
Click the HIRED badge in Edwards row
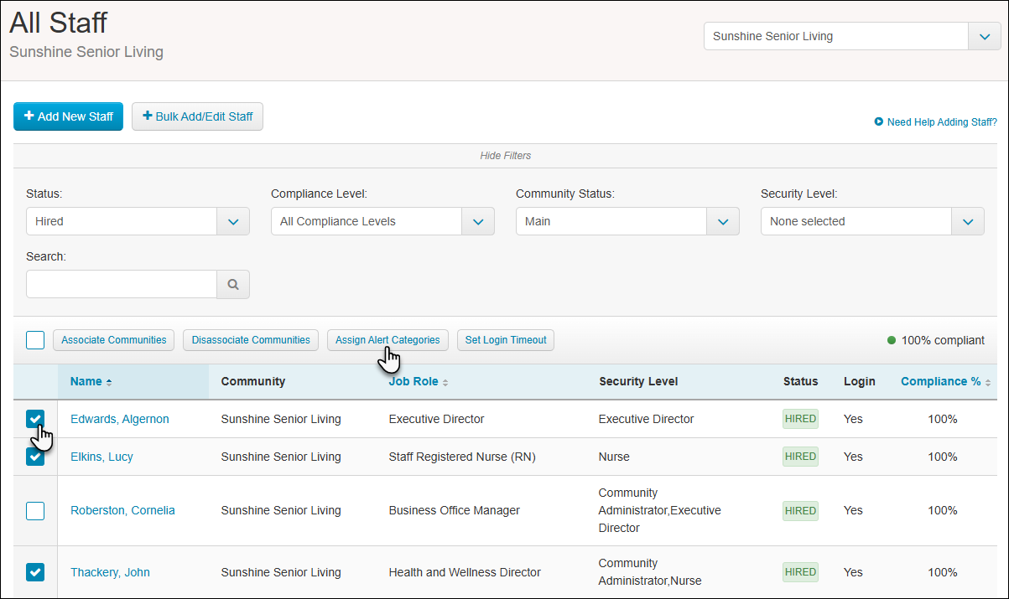pos(800,419)
